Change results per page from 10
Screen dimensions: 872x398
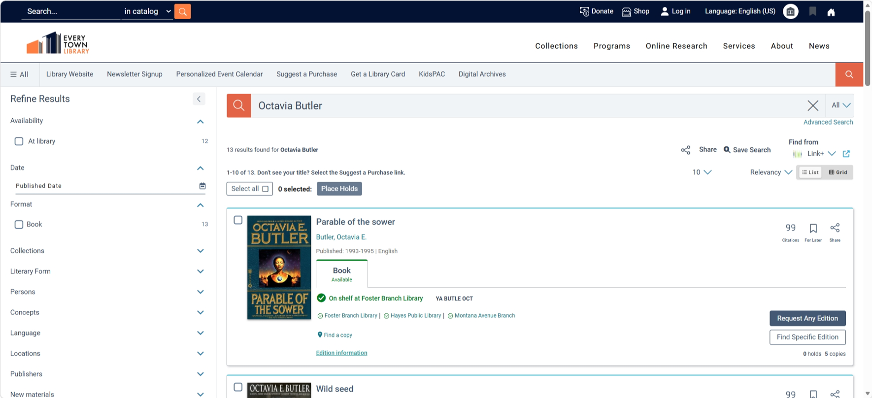click(x=702, y=172)
